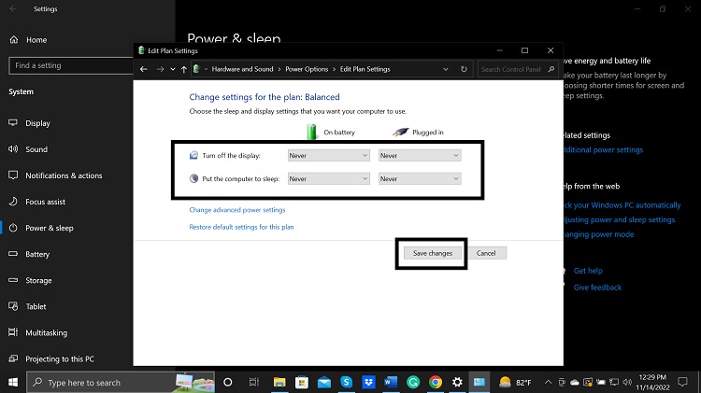Open File Explorer from the taskbar
The image size is (701, 393).
[x=279, y=382]
